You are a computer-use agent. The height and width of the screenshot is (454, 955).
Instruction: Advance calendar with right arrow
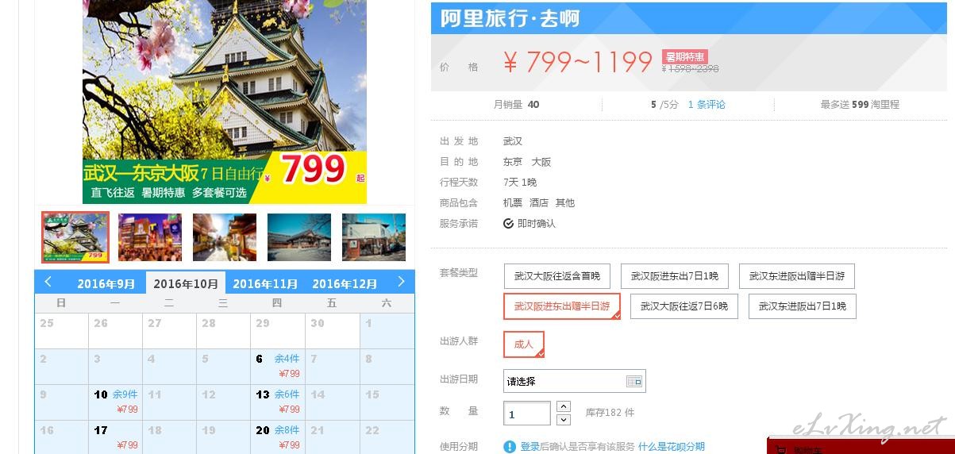pyautogui.click(x=401, y=282)
